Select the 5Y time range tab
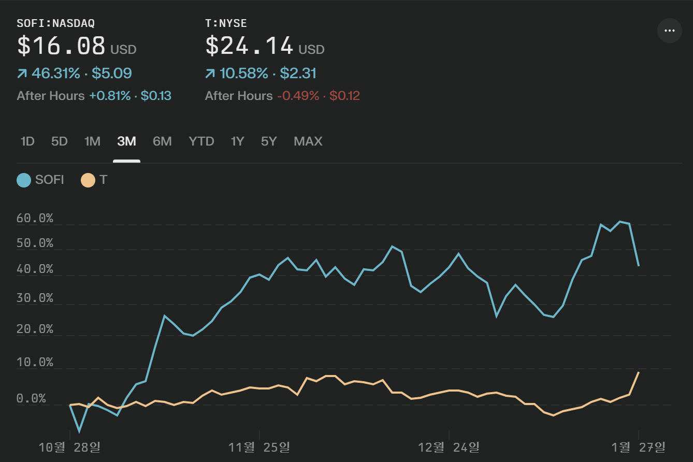 click(x=269, y=141)
